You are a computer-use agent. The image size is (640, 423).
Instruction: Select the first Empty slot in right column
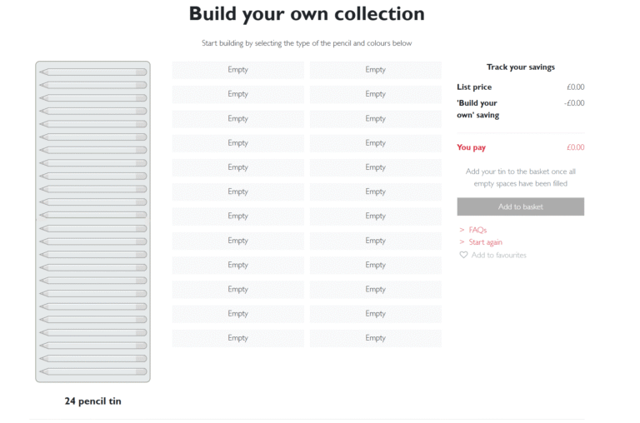[375, 70]
